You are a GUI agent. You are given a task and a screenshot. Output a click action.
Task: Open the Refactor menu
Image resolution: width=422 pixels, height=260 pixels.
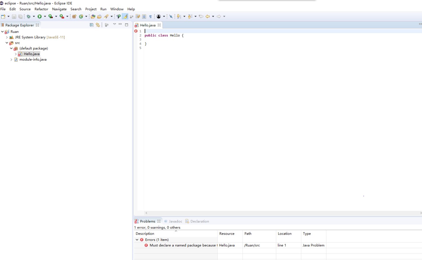pyautogui.click(x=41, y=9)
